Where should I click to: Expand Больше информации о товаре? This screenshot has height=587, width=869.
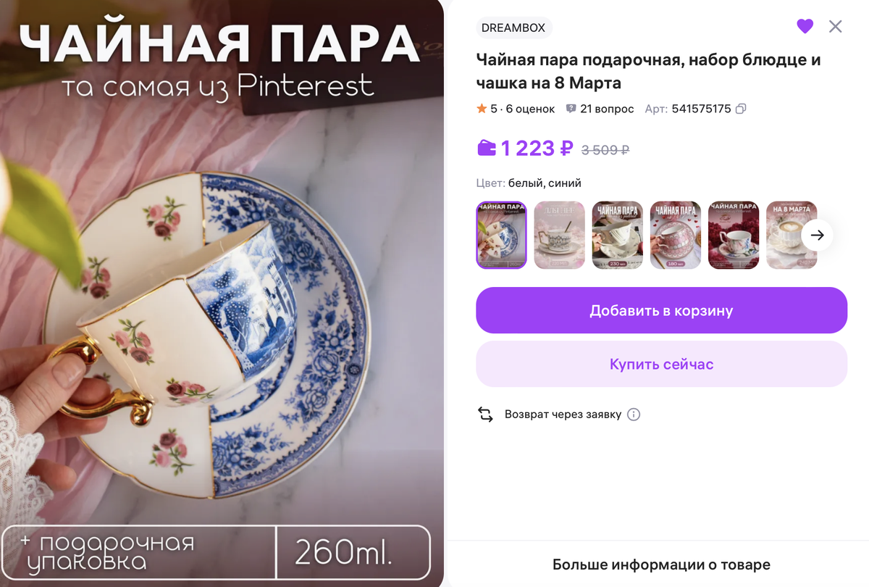[661, 565]
